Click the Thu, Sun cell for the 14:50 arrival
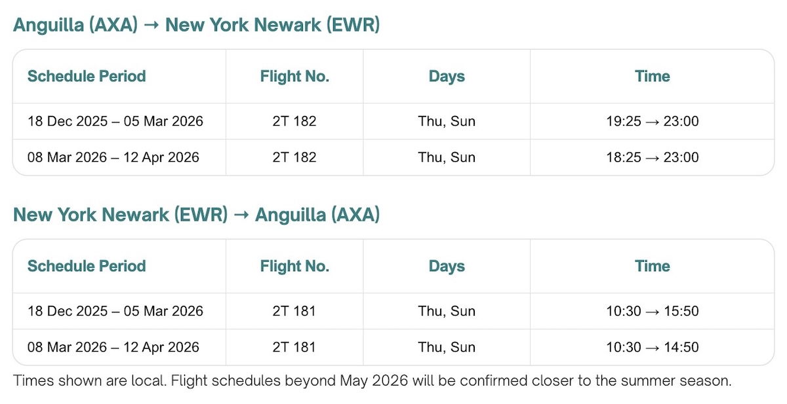The width and height of the screenshot is (787, 404). click(447, 347)
